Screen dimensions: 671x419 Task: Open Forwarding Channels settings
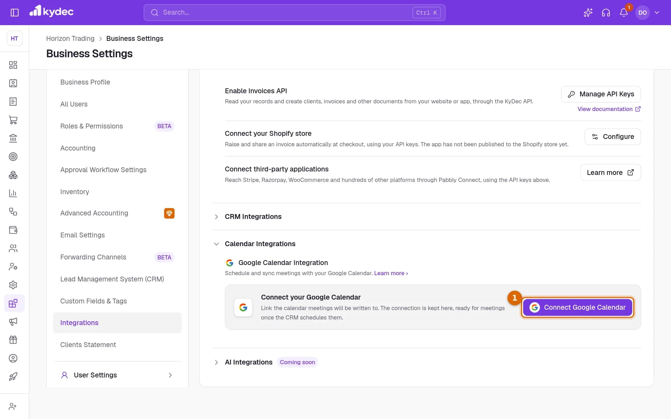click(117, 257)
